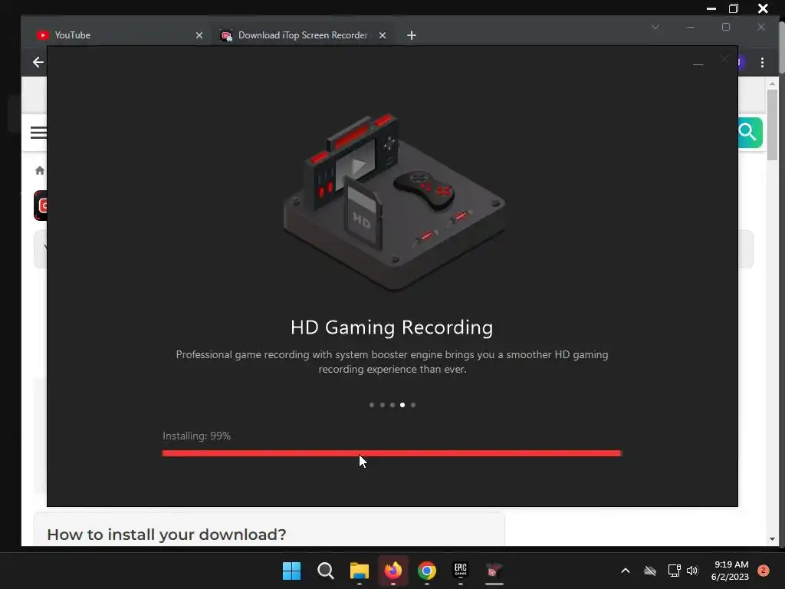Click the green search button on webpage
This screenshot has width=785, height=589.
pyautogui.click(x=750, y=132)
